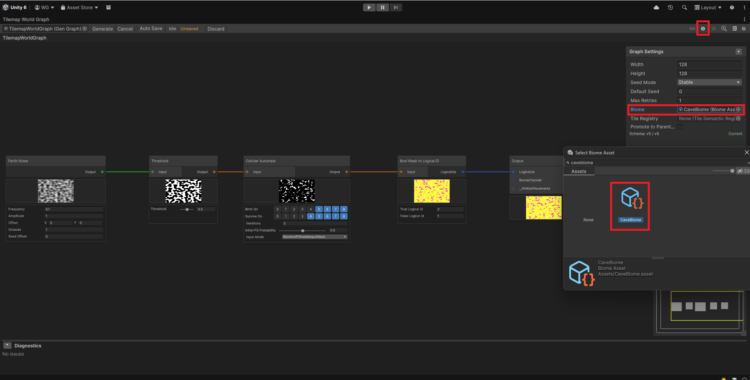Select None in the biome asset picker
The width and height of the screenshot is (750, 380).
(588, 220)
